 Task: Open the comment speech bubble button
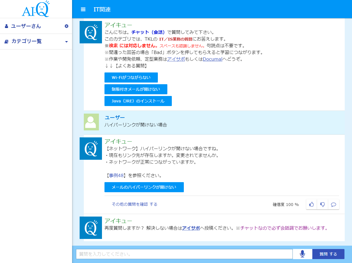pyautogui.click(x=333, y=204)
